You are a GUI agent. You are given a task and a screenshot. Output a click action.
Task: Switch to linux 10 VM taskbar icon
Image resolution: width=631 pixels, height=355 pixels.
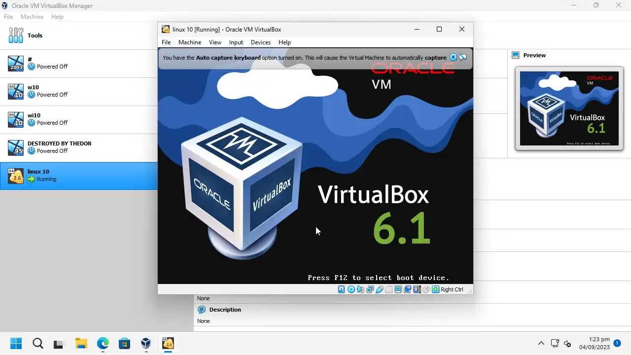pos(168,344)
